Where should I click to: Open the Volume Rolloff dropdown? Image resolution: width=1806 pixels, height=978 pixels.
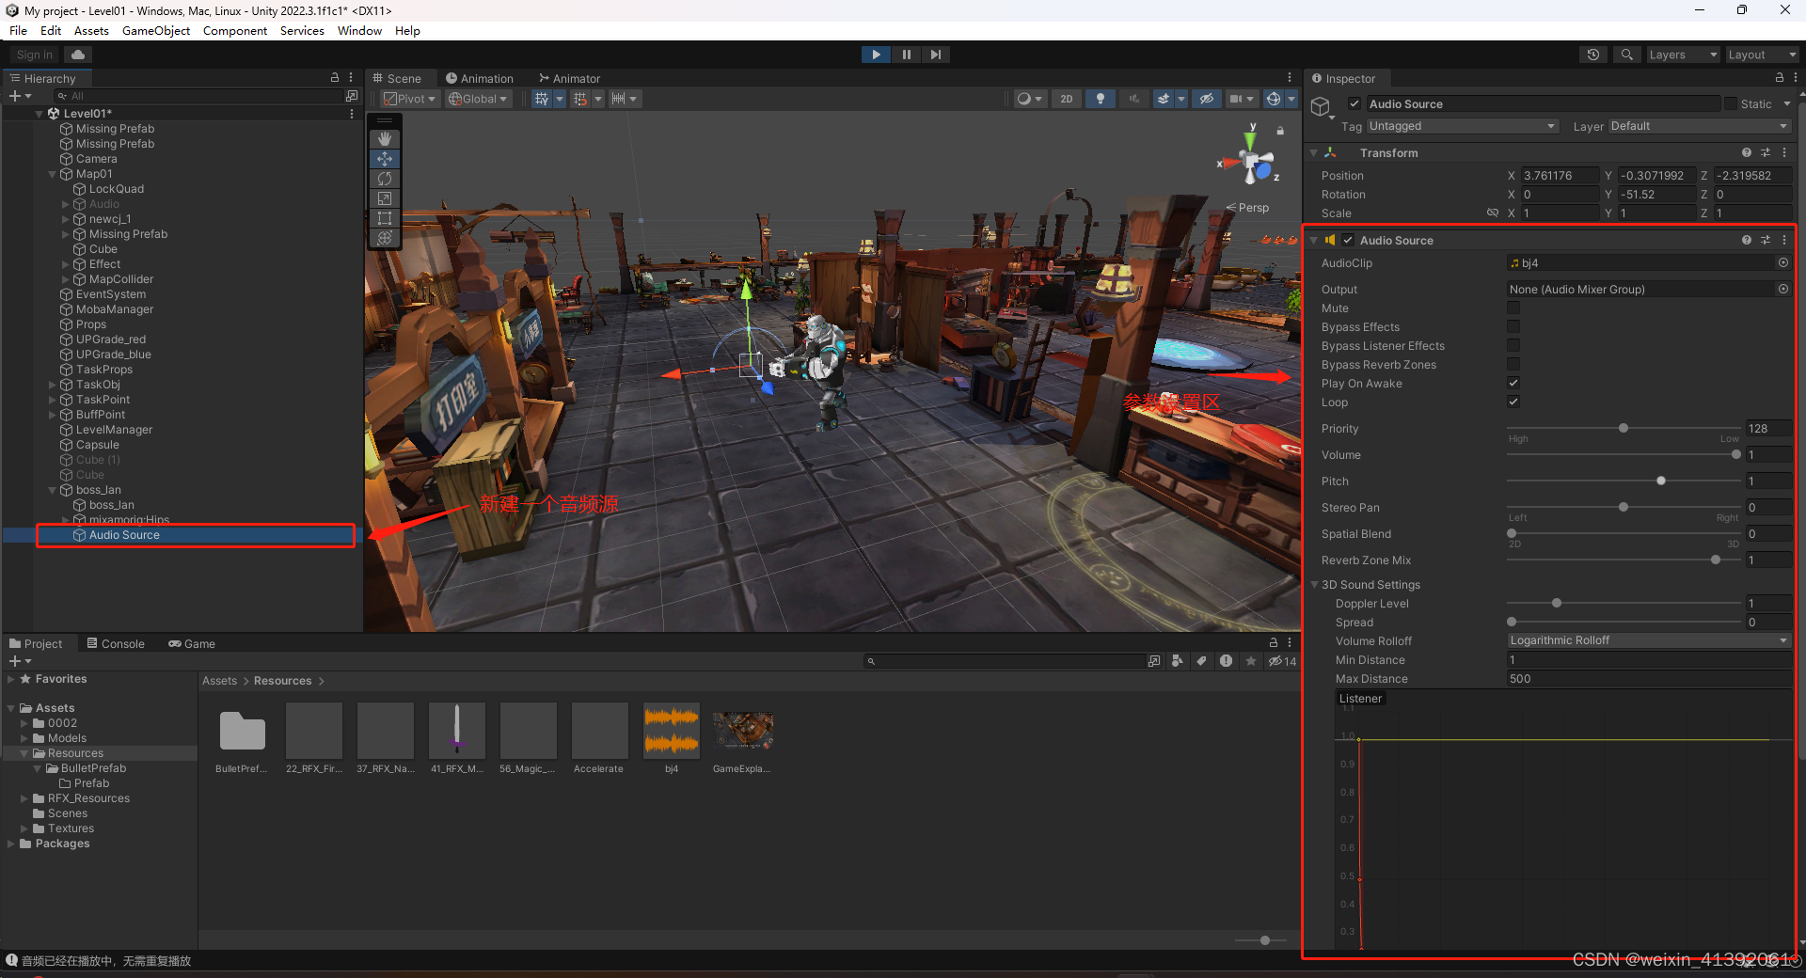[1649, 640]
